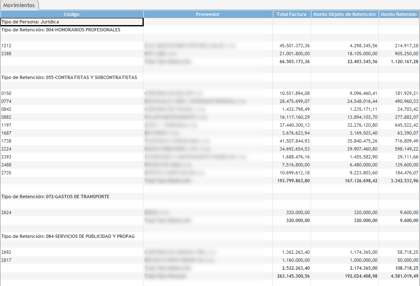Select the row with code 2388

tap(6, 54)
